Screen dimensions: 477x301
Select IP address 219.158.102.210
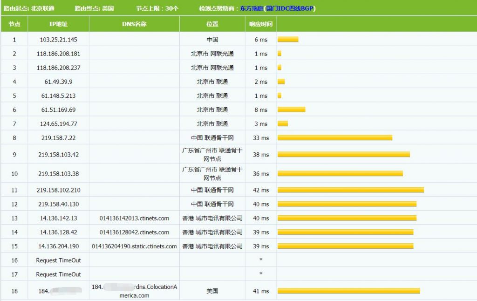(58, 190)
